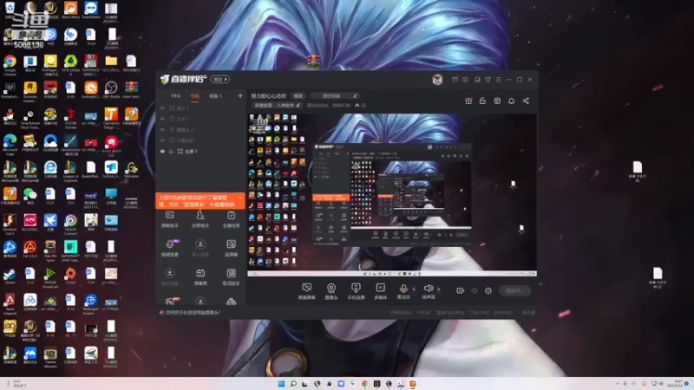
Task: Toggle the lock on the 全屏 1 source
Action: click(x=171, y=151)
